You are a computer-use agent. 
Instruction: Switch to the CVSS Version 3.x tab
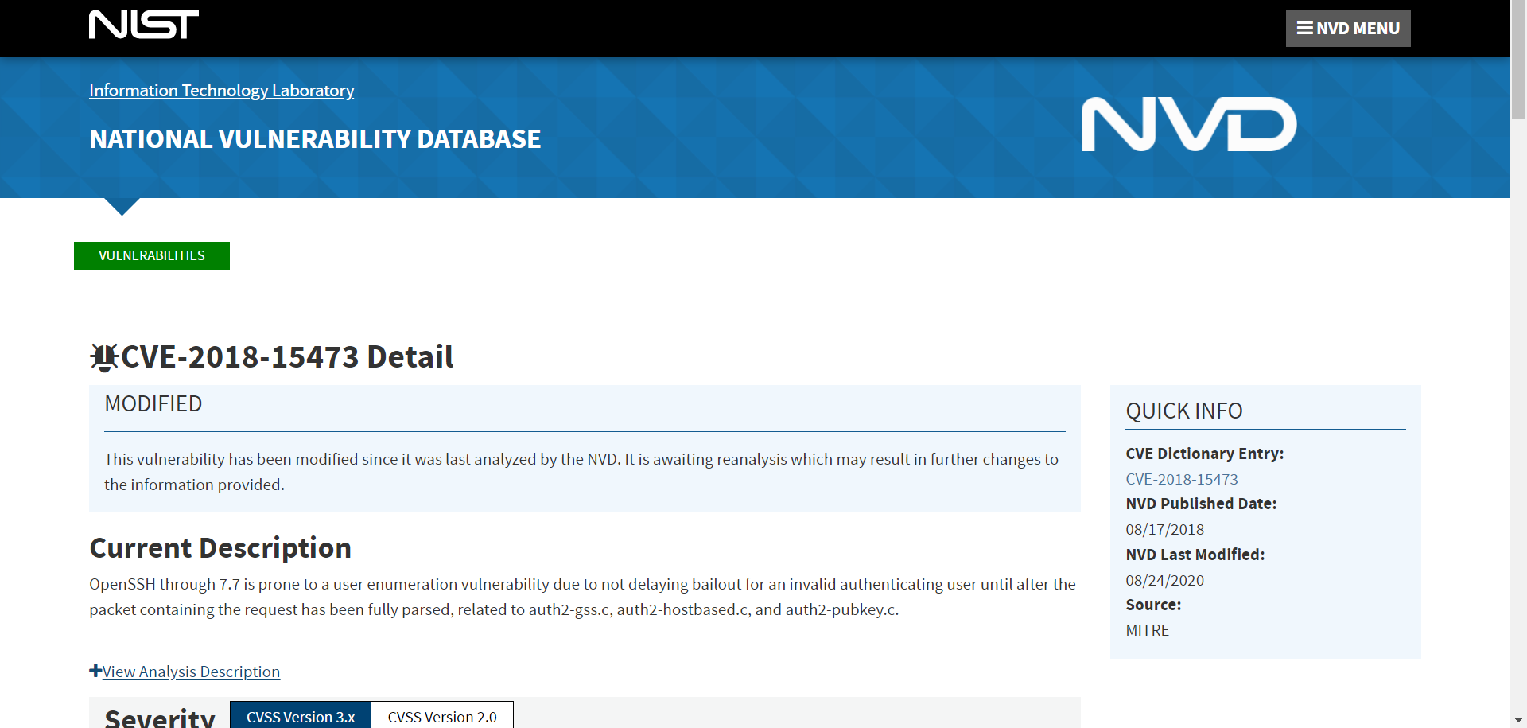[x=300, y=716]
